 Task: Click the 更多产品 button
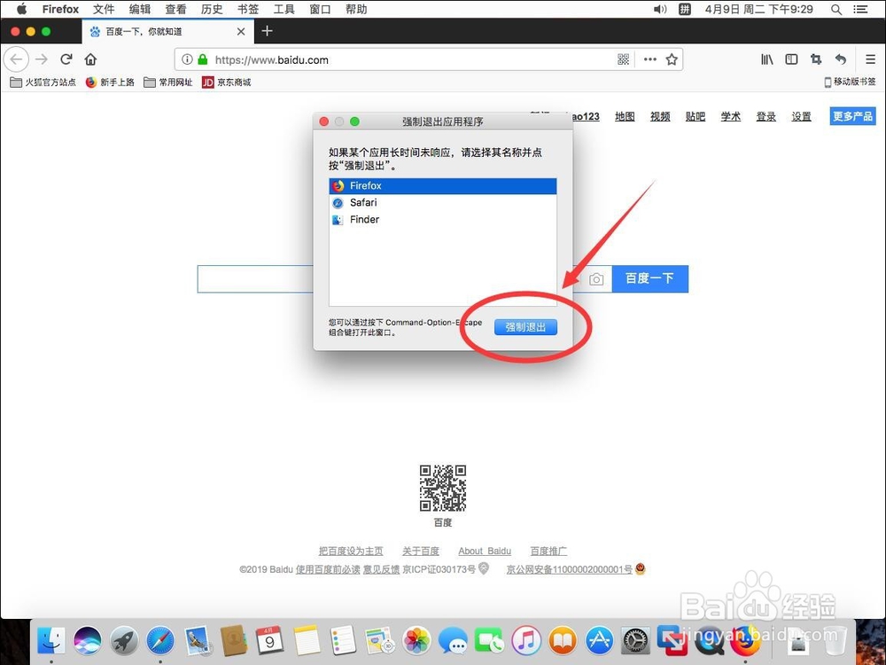(852, 116)
